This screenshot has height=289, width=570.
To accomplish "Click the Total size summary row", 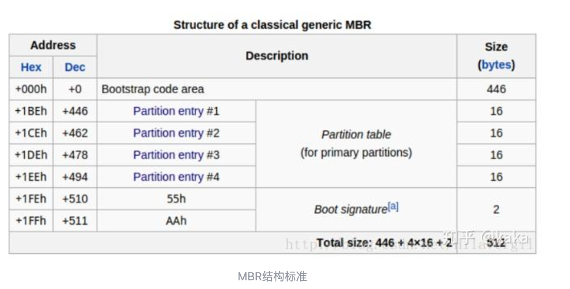I will tap(384, 243).
